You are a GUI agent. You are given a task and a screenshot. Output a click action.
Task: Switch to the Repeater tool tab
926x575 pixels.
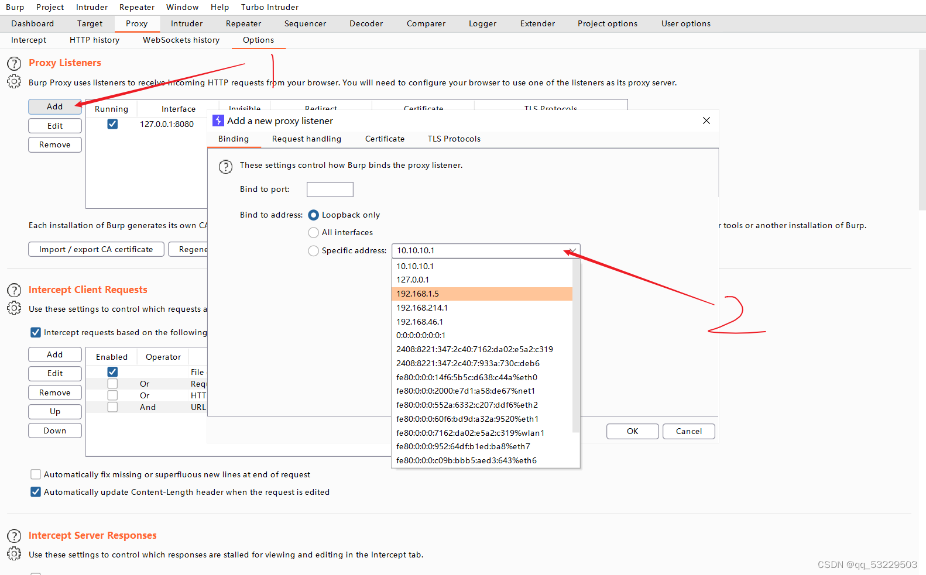click(x=243, y=23)
